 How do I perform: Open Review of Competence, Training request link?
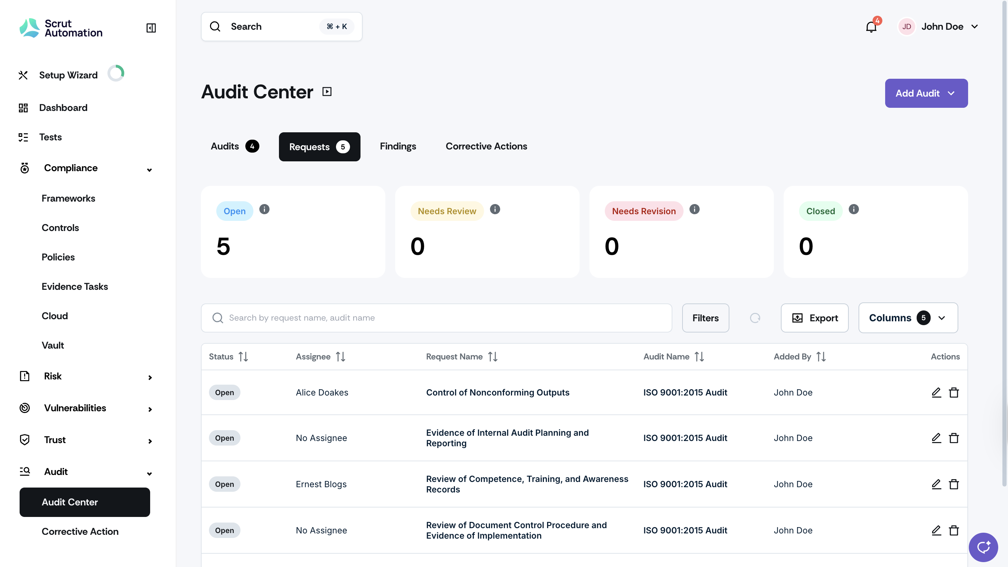[527, 484]
